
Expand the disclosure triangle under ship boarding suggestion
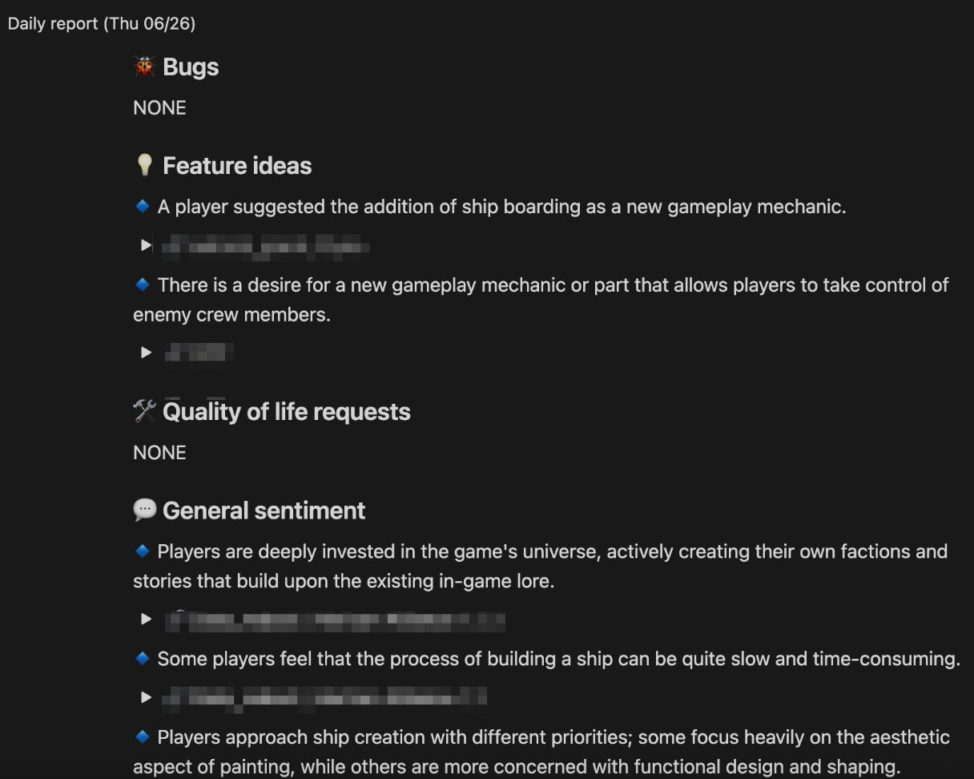[146, 245]
